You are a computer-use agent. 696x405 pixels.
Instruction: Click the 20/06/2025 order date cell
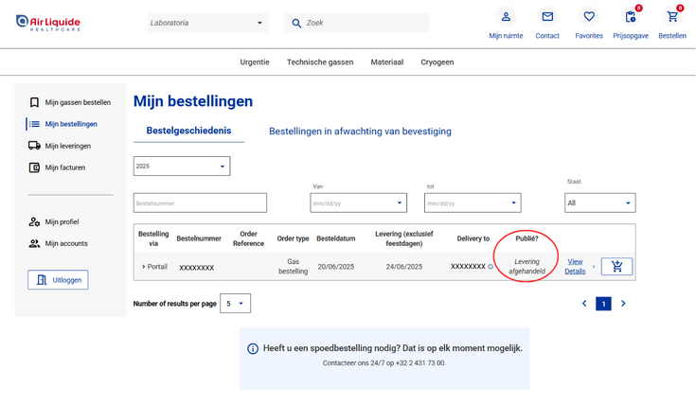point(336,267)
